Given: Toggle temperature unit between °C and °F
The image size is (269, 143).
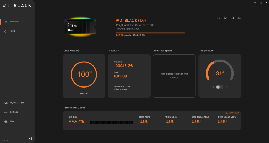Looking at the screenshot, I should (x=219, y=87).
